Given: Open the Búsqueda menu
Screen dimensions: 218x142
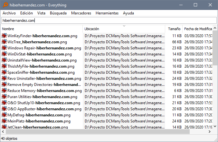Looking at the screenshot, I should (58, 13).
